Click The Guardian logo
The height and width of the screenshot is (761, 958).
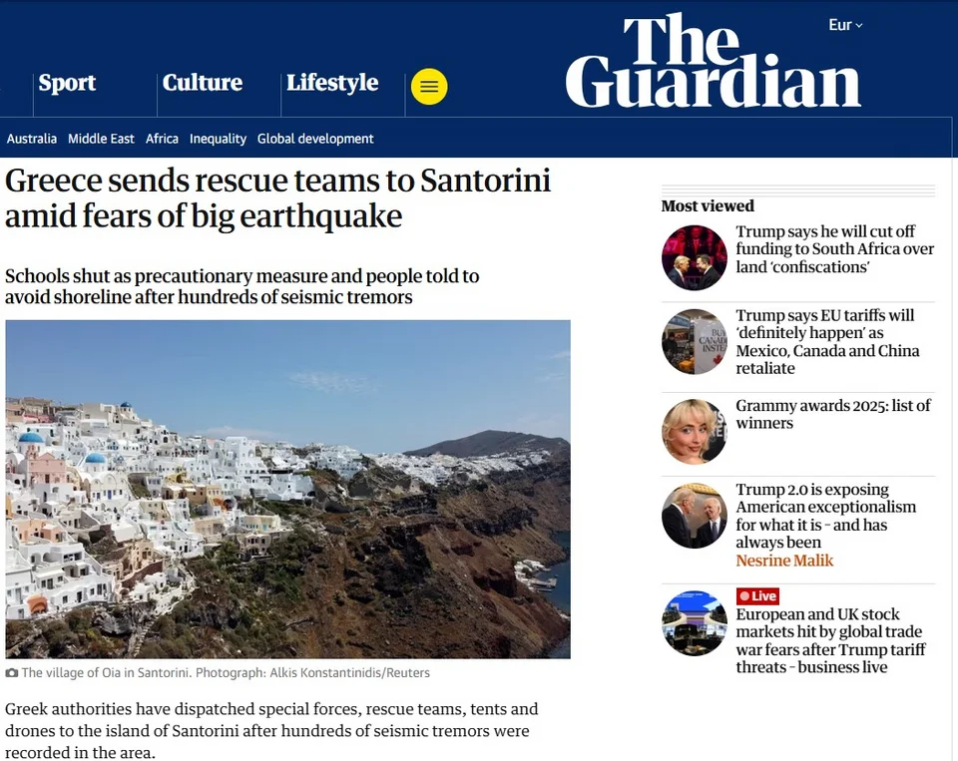coord(713,62)
